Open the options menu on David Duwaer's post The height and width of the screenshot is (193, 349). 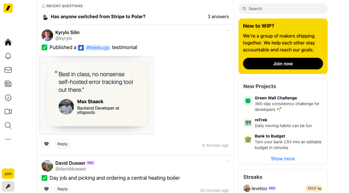point(228,161)
